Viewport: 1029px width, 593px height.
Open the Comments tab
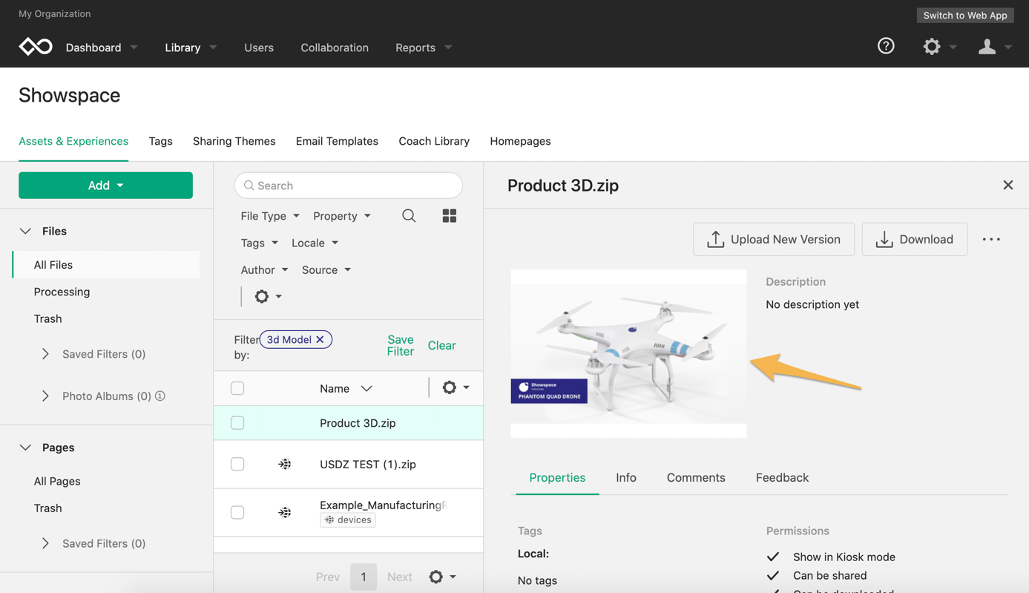pyautogui.click(x=696, y=477)
